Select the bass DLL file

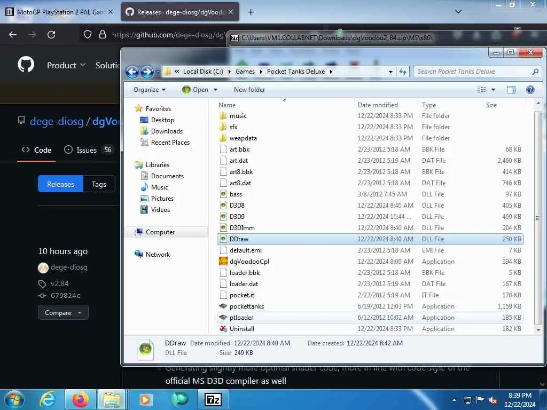(x=370, y=194)
